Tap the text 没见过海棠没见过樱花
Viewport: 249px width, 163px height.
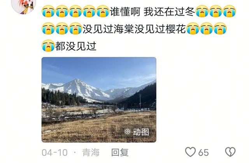134,29
